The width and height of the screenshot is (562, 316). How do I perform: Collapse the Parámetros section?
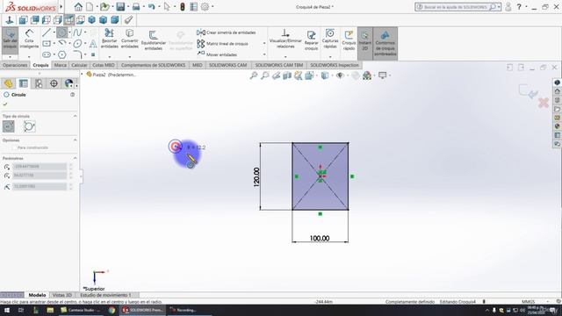coord(75,158)
